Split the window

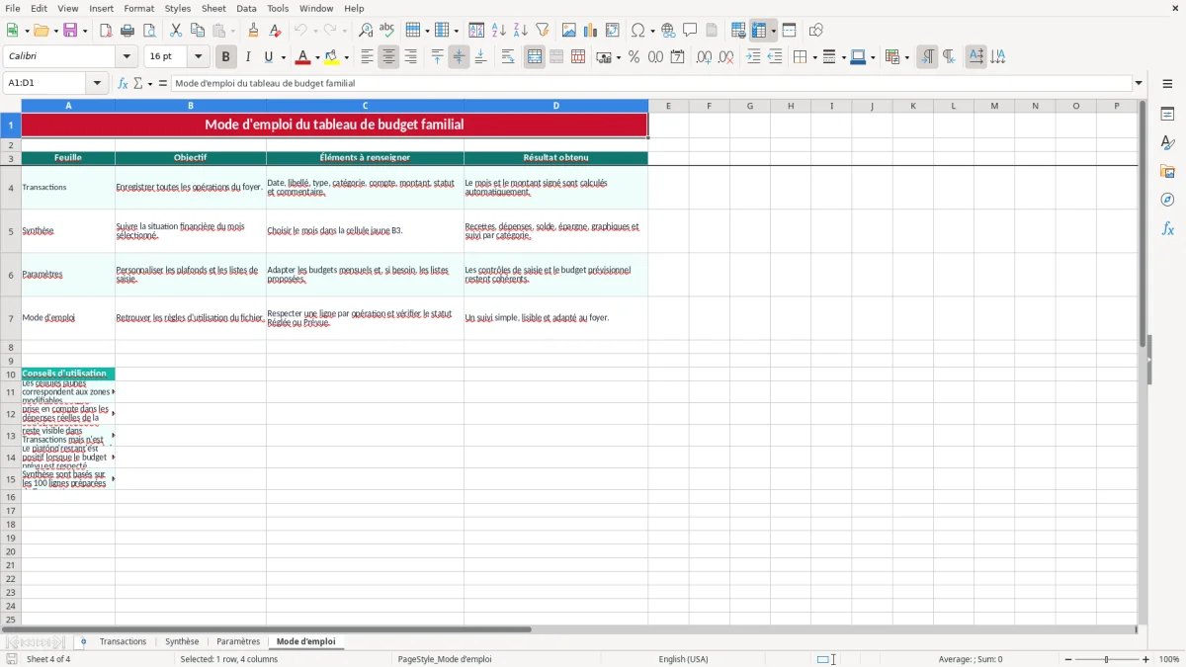[x=790, y=31]
